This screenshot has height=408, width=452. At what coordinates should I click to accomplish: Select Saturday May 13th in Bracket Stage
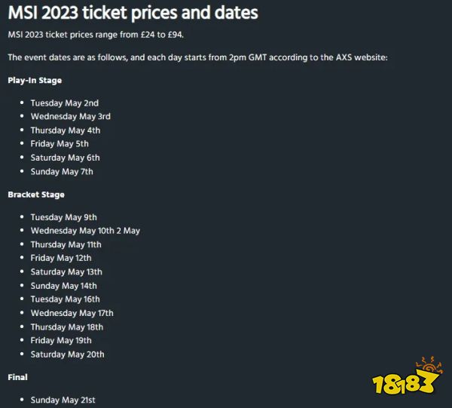click(x=66, y=271)
